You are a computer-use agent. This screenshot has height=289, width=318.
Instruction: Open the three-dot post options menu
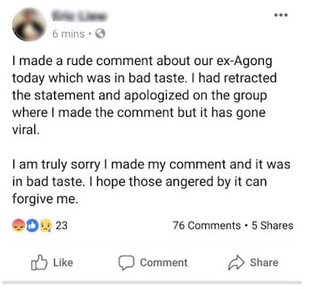pyautogui.click(x=281, y=15)
